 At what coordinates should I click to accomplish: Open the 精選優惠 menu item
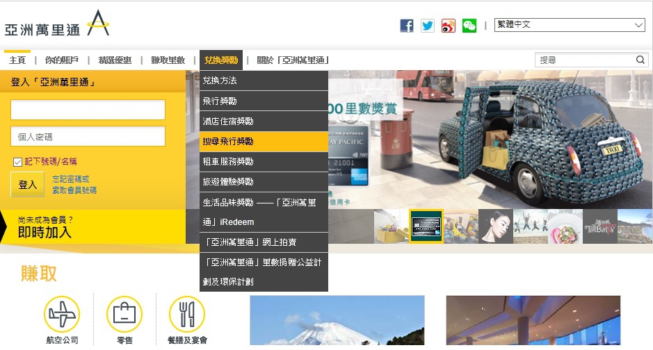point(115,60)
